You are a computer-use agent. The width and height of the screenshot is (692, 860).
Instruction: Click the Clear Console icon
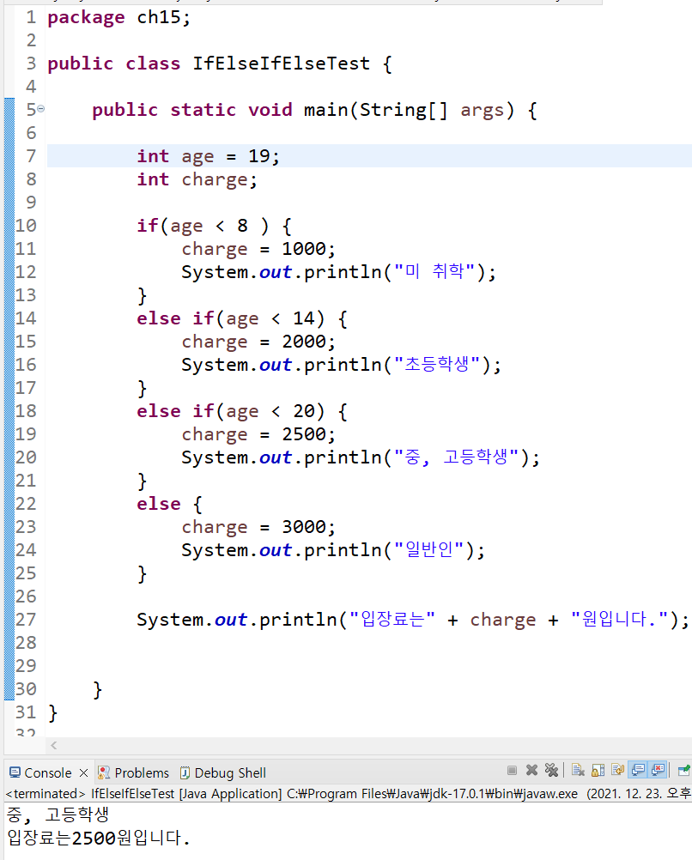tap(578, 771)
